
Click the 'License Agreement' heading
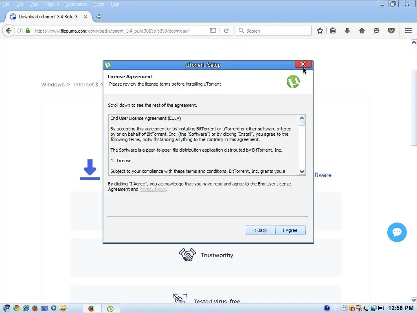(130, 77)
